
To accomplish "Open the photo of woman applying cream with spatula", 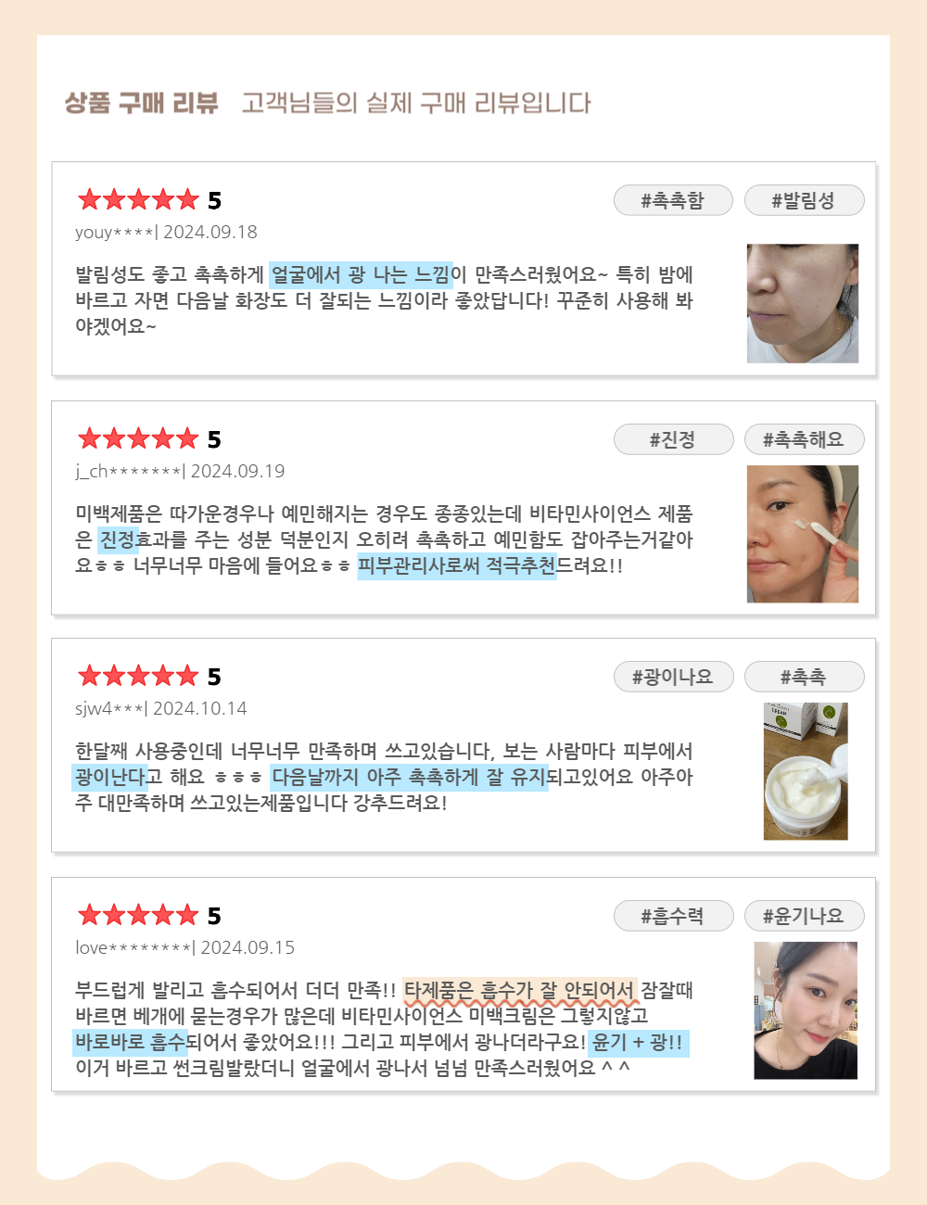I will click(x=803, y=534).
